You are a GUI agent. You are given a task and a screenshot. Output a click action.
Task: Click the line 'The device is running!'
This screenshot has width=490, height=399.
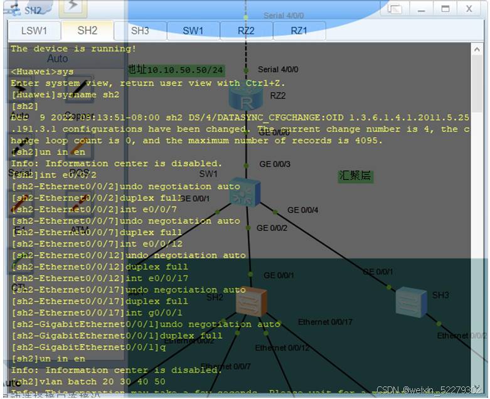point(73,49)
